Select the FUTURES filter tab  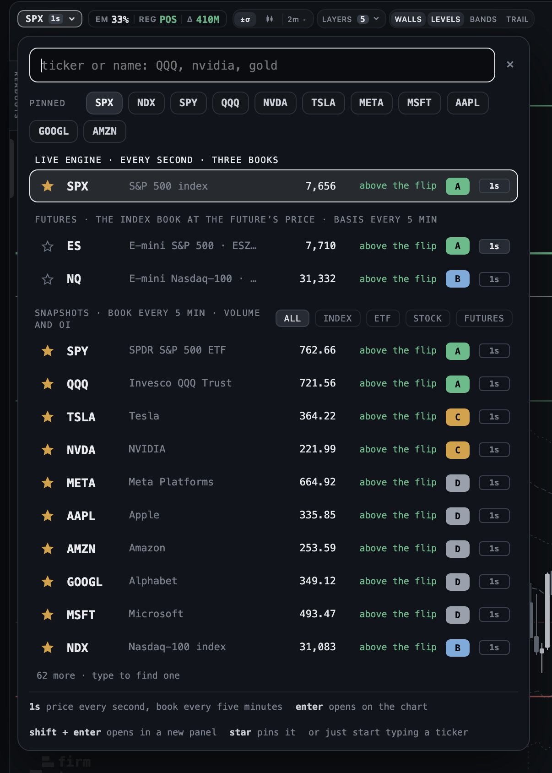click(484, 318)
